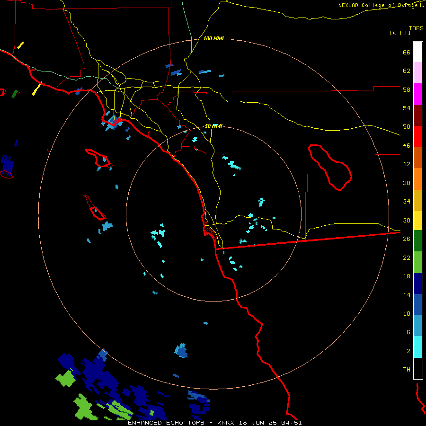Click the '50' legend value on color scale
The width and height of the screenshot is (426, 426).
407,127
